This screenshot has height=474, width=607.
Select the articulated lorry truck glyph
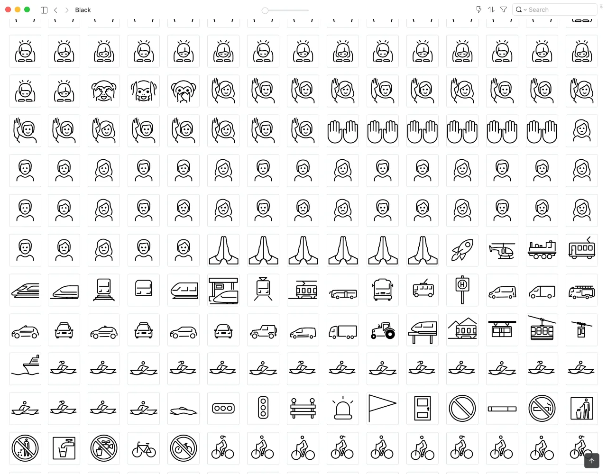point(343,330)
